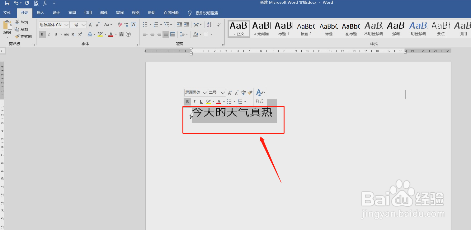Toggle Italic in the mini toolbar
This screenshot has height=230, width=471.
[x=194, y=101]
